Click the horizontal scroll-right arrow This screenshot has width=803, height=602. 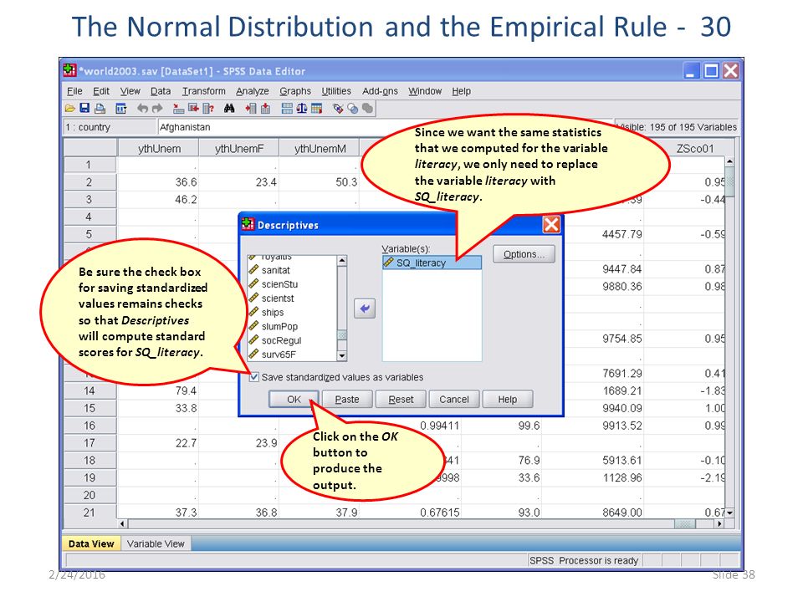[719, 523]
